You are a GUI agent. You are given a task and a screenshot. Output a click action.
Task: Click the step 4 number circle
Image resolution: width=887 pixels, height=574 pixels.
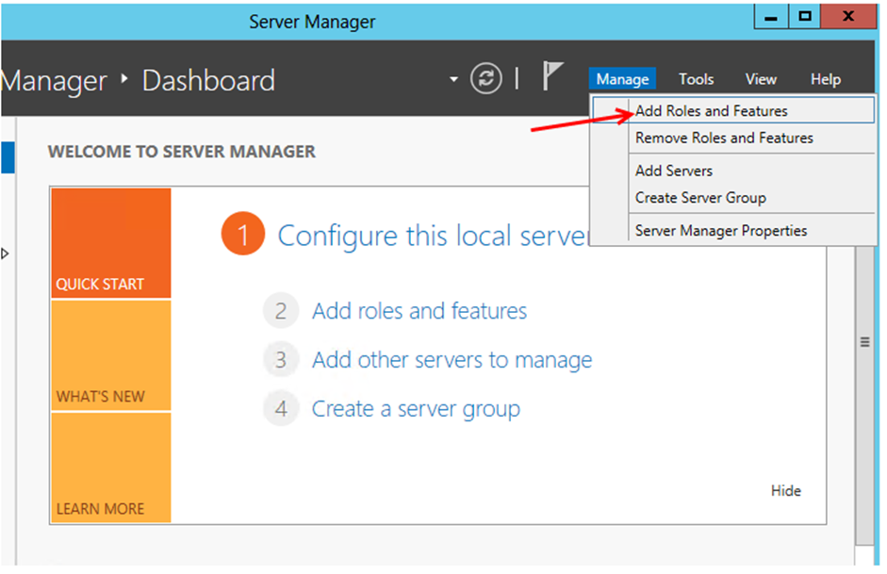click(x=281, y=408)
